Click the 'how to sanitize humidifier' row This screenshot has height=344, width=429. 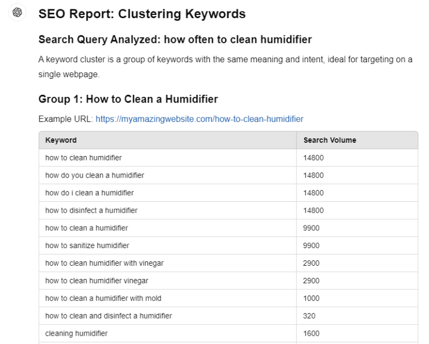click(229, 246)
